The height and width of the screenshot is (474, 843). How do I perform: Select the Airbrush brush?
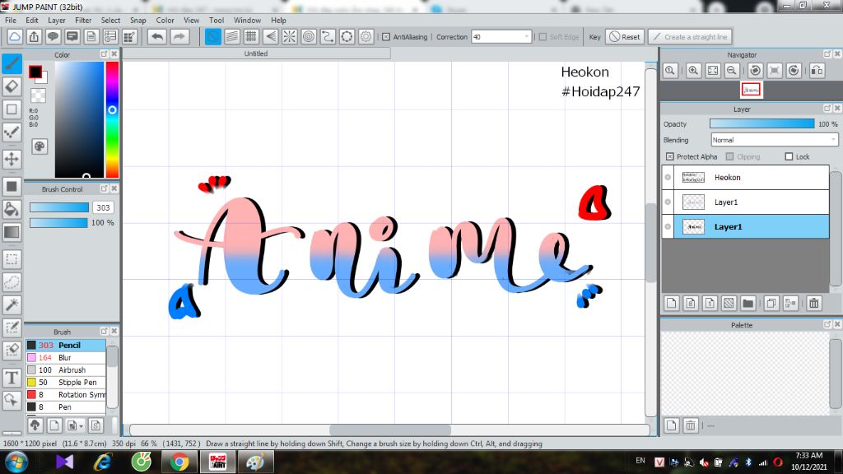(x=66, y=369)
